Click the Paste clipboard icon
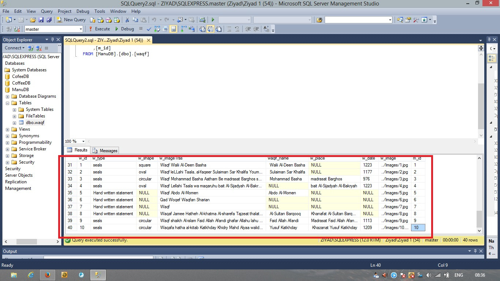 point(143,20)
